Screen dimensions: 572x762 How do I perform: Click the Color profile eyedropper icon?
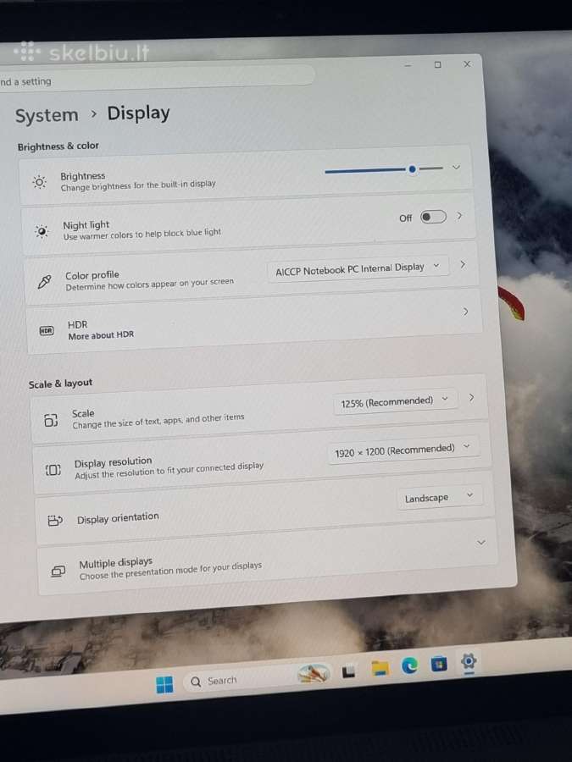[44, 281]
